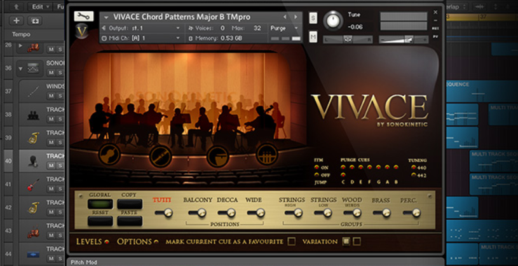The width and height of the screenshot is (518, 266).
Task: Click the Max voices value 32
Action: pyautogui.click(x=257, y=28)
